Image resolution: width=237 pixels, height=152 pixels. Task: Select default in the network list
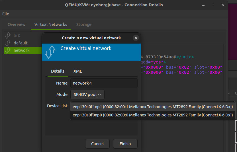23,43
